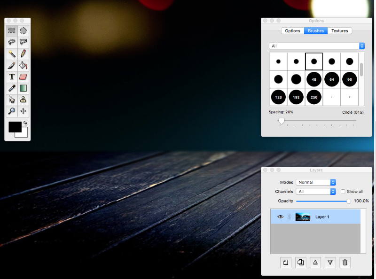
Task: Click the layer Opacity slider handle
Action: point(348,201)
